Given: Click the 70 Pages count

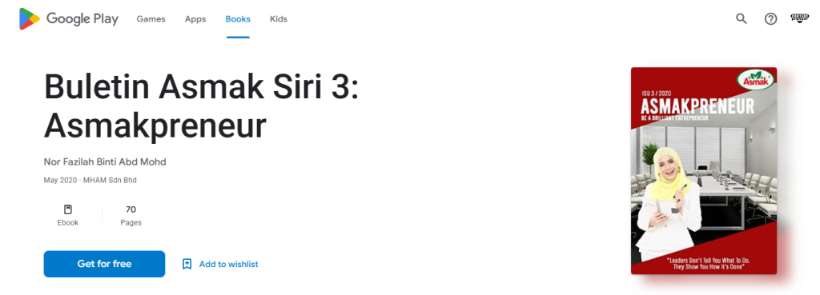Looking at the screenshot, I should click(x=131, y=216).
